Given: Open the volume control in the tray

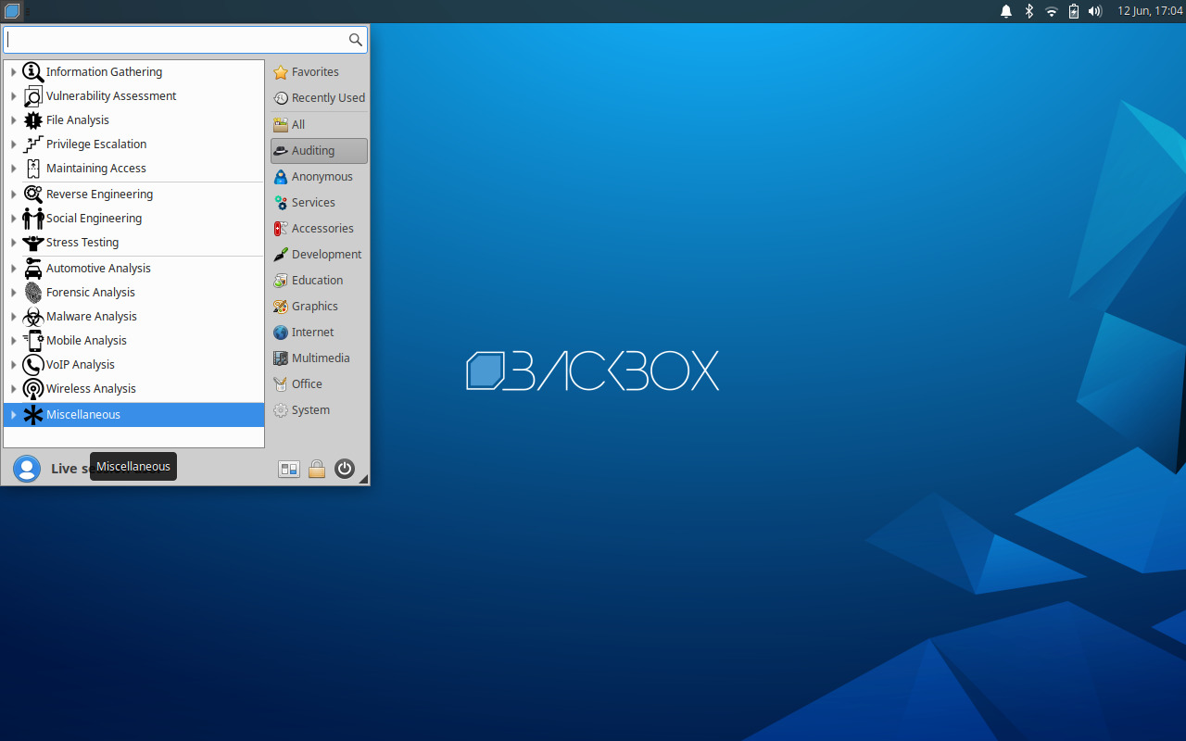Looking at the screenshot, I should coord(1094,11).
